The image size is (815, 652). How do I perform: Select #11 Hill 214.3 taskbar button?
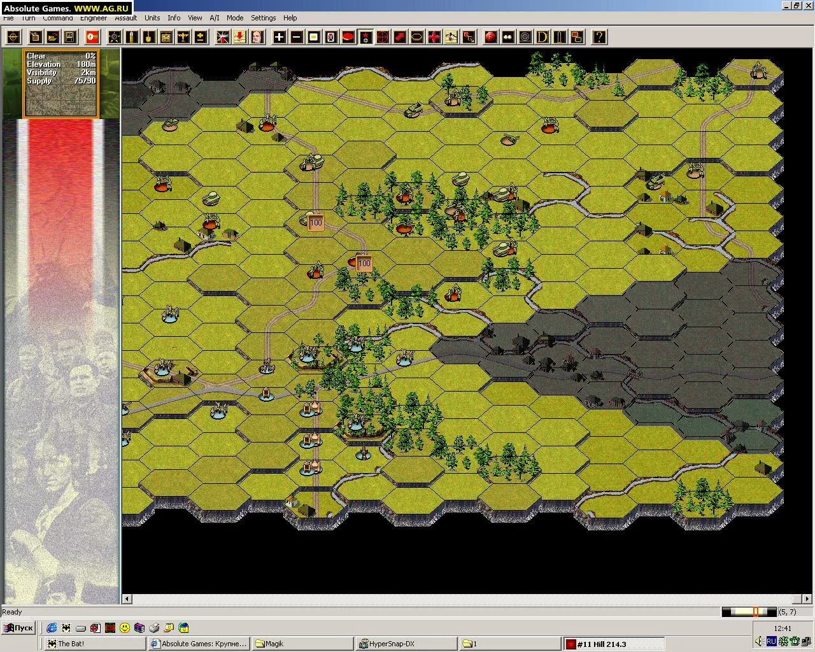[x=614, y=644]
